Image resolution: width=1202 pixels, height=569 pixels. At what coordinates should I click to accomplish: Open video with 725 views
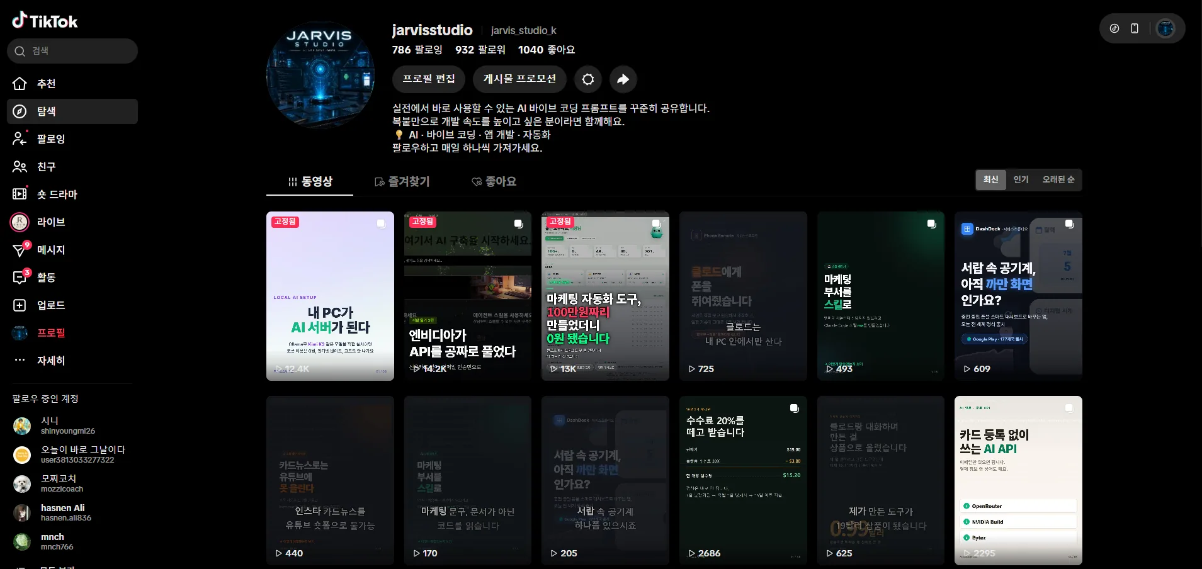[x=743, y=296]
